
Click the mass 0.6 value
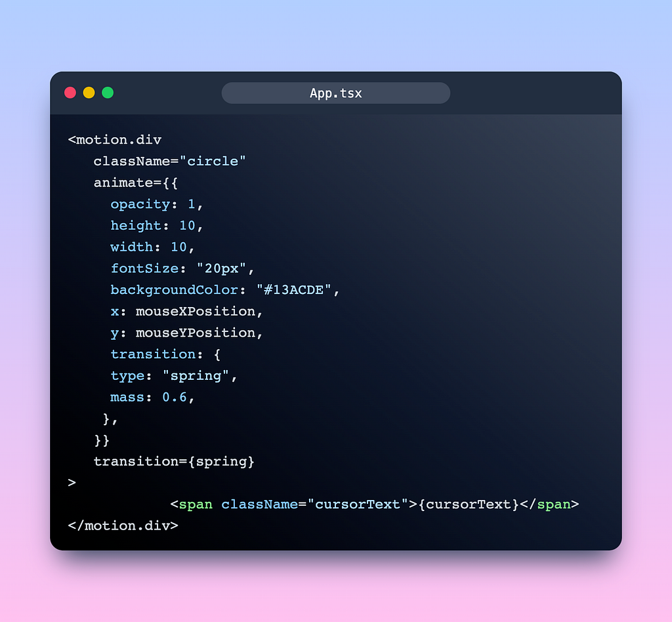(175, 398)
